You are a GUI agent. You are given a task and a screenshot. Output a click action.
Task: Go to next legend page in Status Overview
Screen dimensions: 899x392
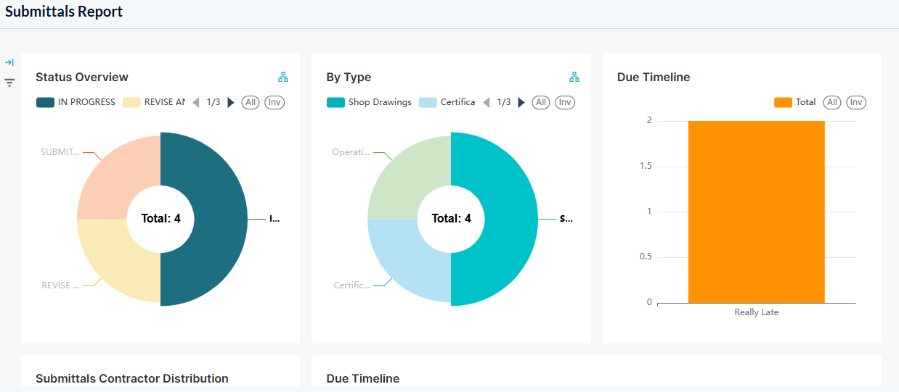231,102
